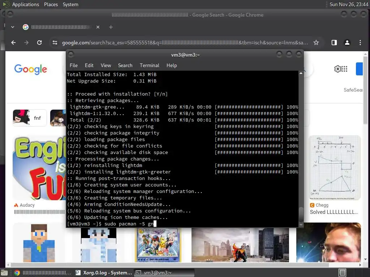Viewport: 370px width, 277px height.
Task: Open Minecraft Steve skin image
Action: [x=39, y=243]
